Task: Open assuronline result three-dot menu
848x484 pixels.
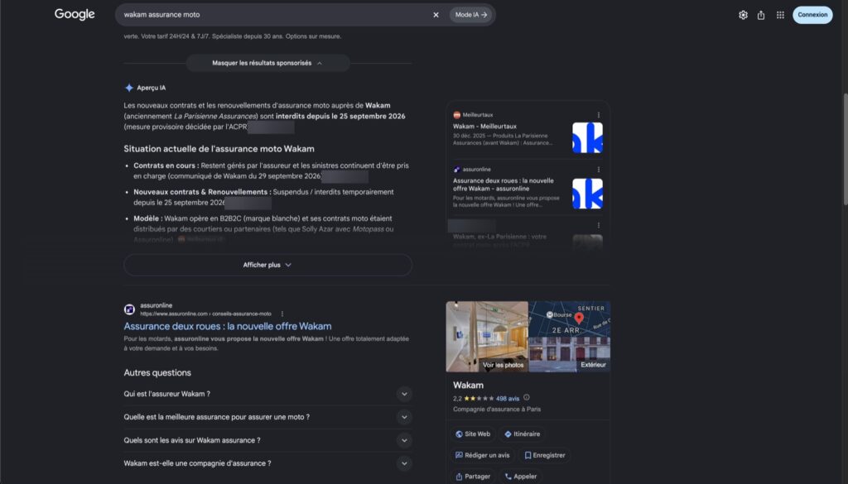Action: 282,314
